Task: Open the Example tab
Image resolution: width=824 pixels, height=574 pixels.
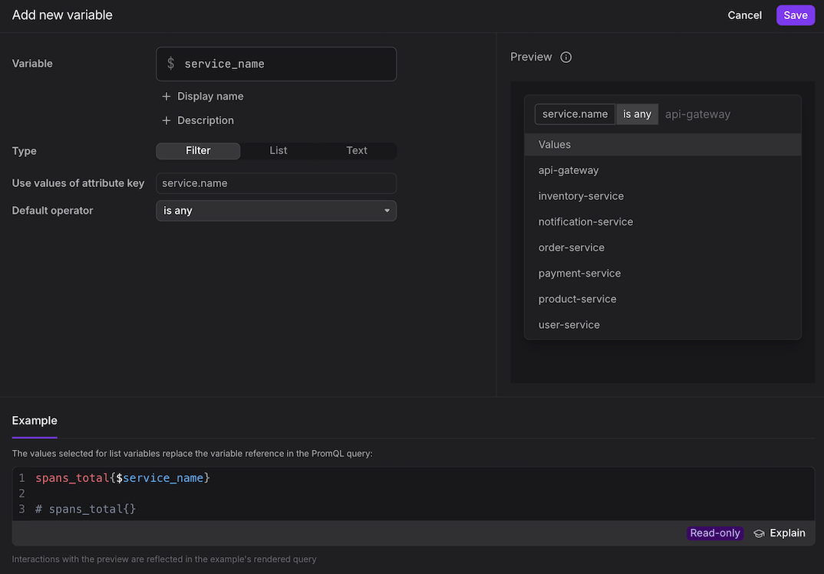Action: click(35, 421)
